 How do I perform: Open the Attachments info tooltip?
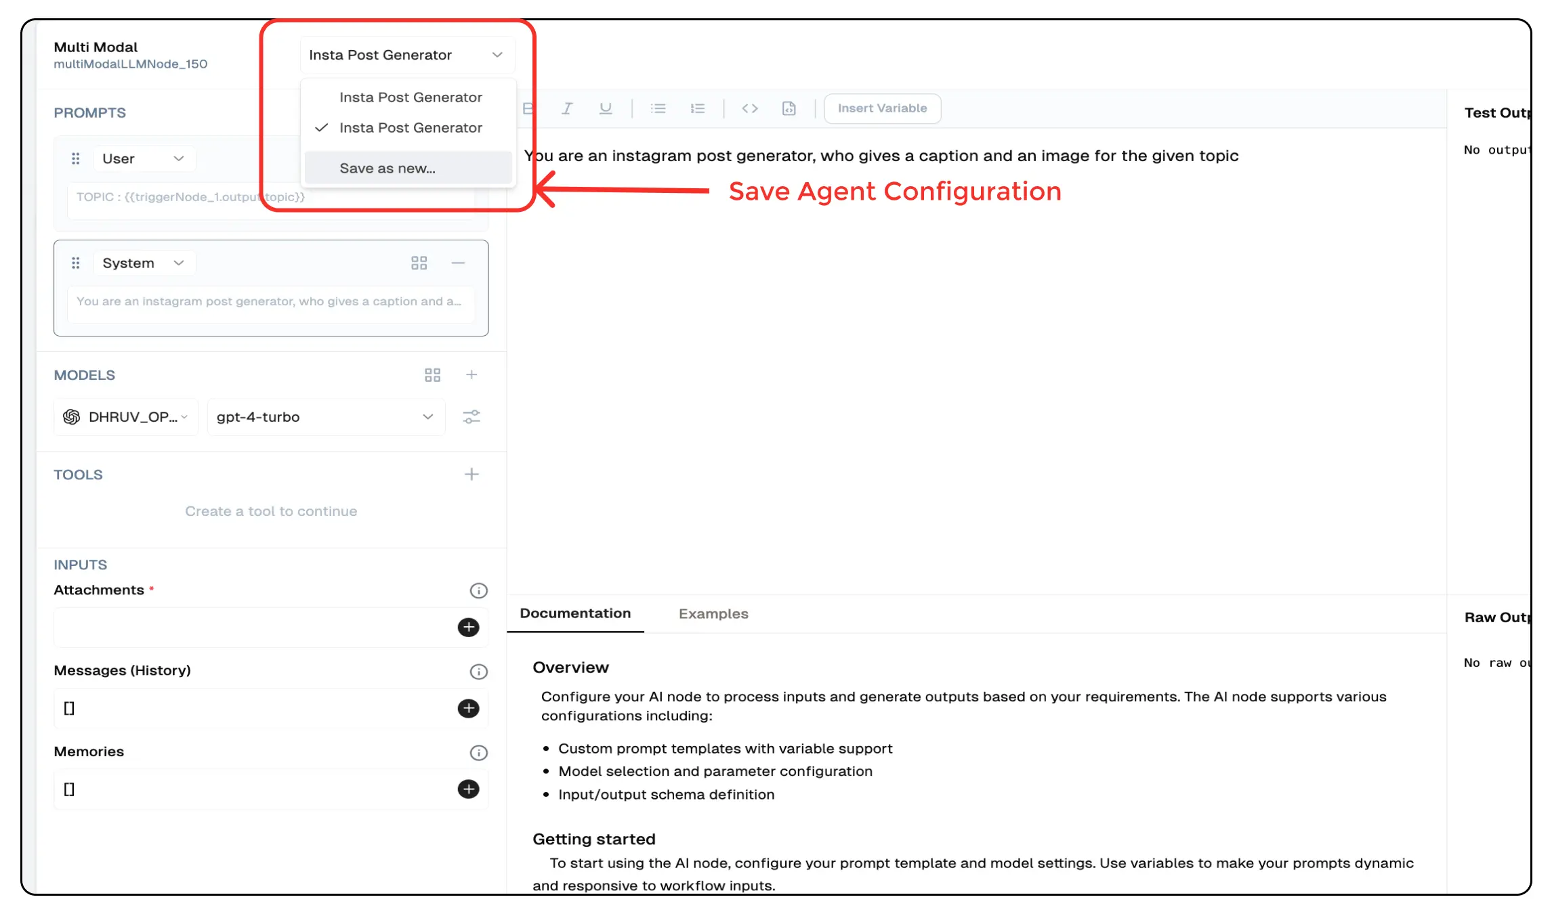[x=478, y=590]
